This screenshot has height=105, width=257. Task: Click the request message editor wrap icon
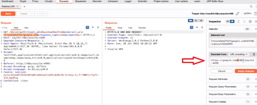click(87, 27)
